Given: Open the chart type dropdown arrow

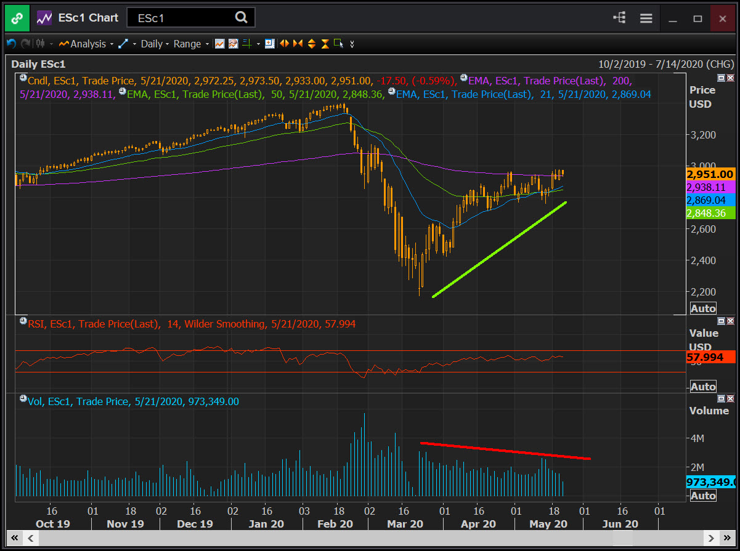Looking at the screenshot, I should (52, 44).
